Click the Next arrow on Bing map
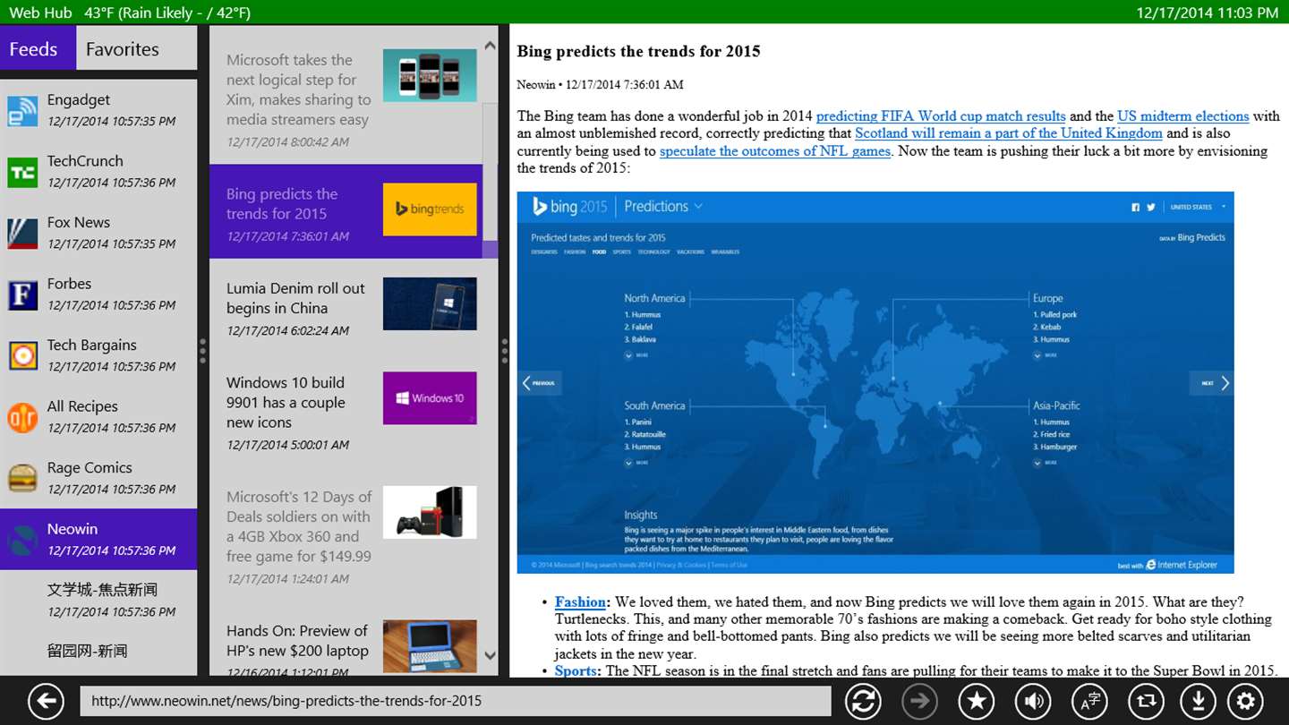Screen dimensions: 1289x725 pyautogui.click(x=1211, y=383)
